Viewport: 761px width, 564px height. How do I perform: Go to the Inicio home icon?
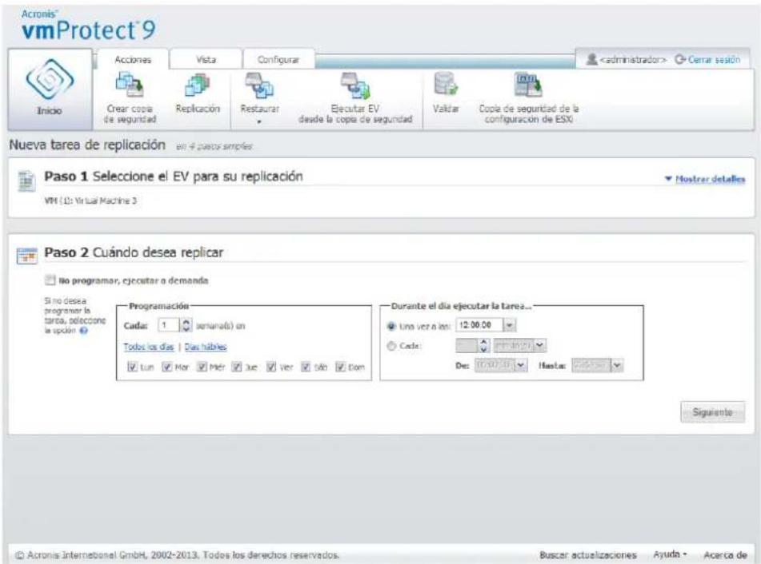pyautogui.click(x=50, y=80)
